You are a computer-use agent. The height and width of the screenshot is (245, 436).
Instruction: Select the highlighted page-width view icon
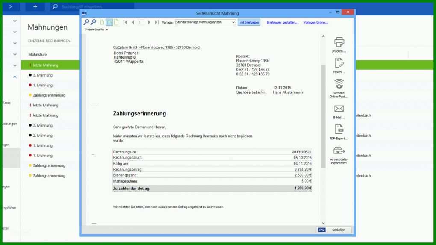pos(109,22)
